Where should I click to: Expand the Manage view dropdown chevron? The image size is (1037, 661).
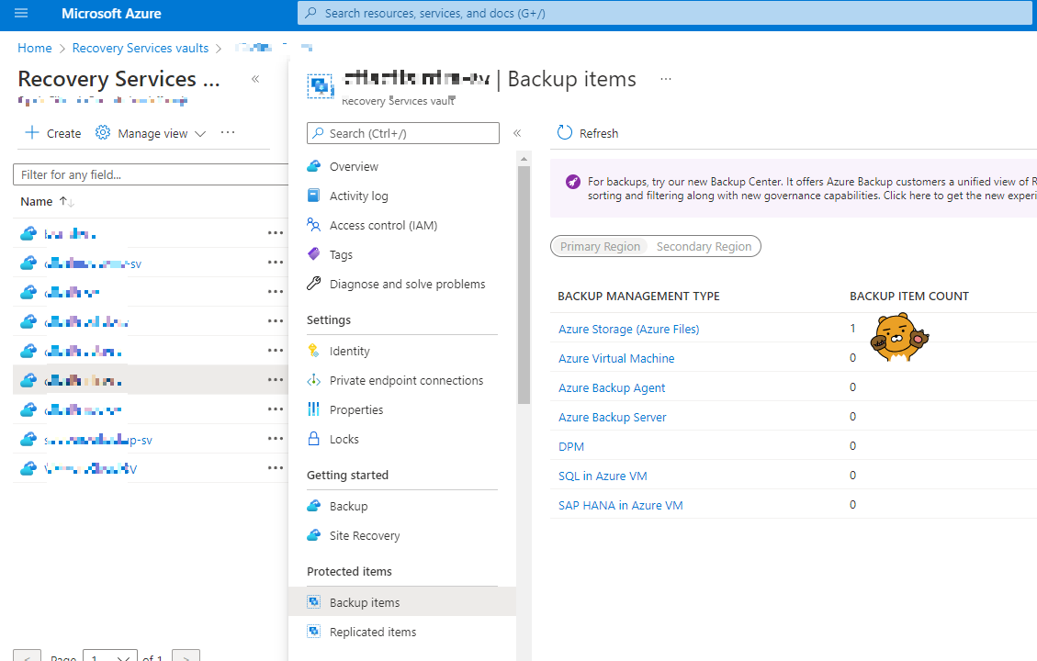tap(200, 133)
